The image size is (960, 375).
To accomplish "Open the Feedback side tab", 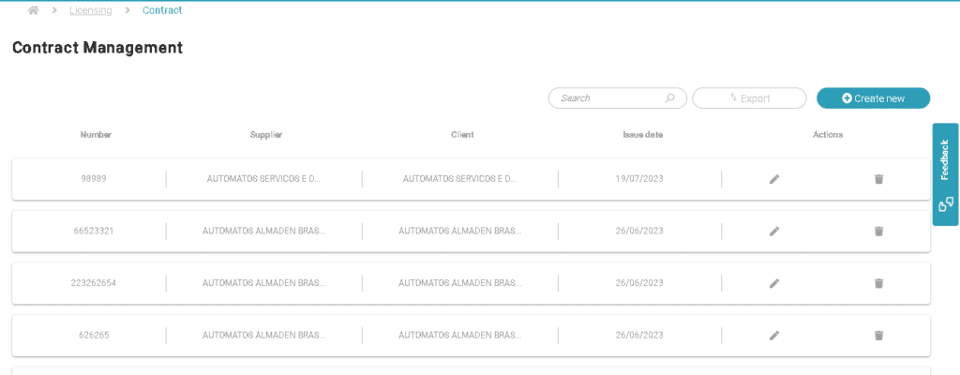I will click(945, 174).
